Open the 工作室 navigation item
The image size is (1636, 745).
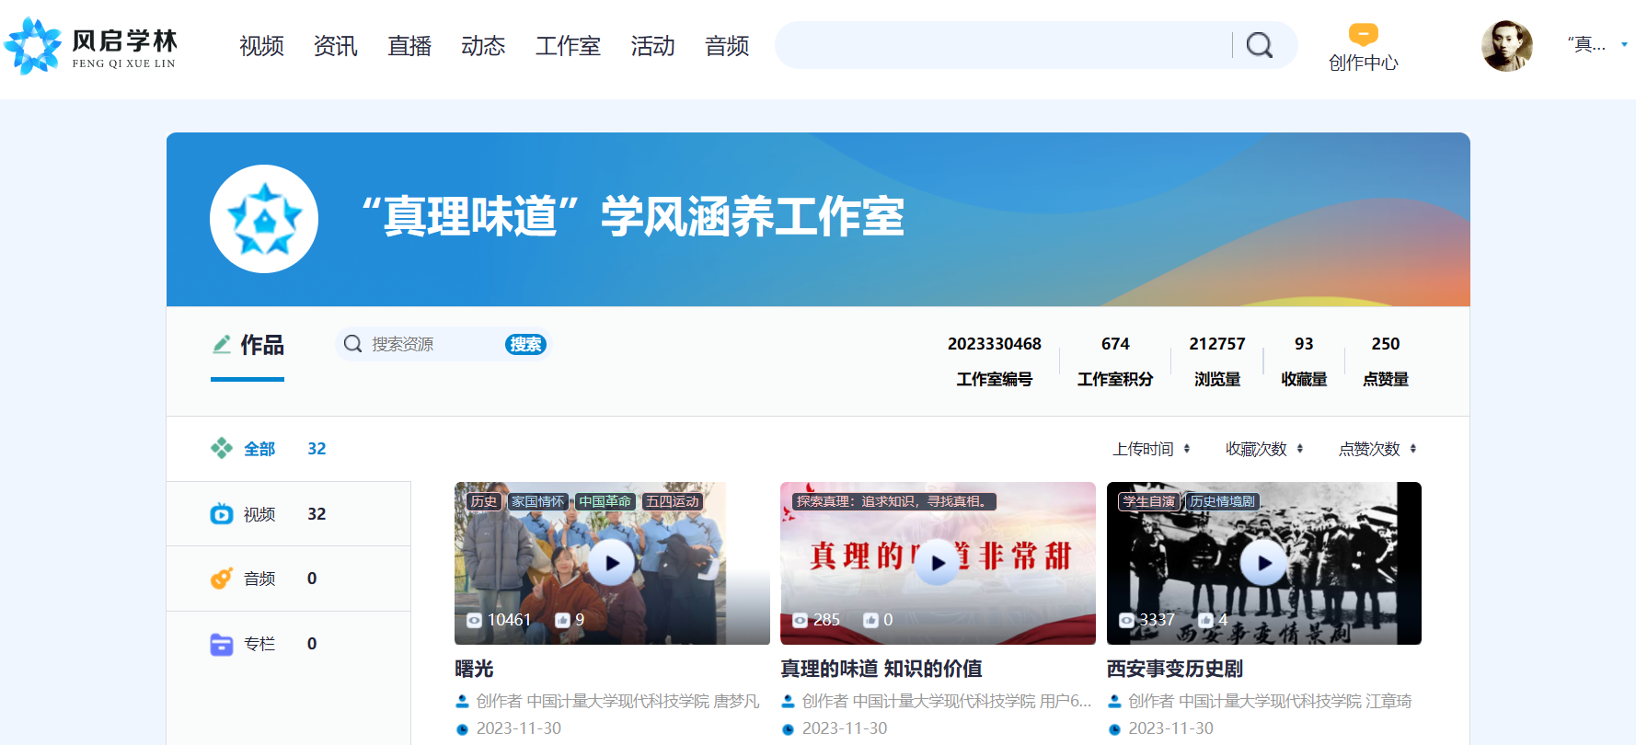point(568,46)
